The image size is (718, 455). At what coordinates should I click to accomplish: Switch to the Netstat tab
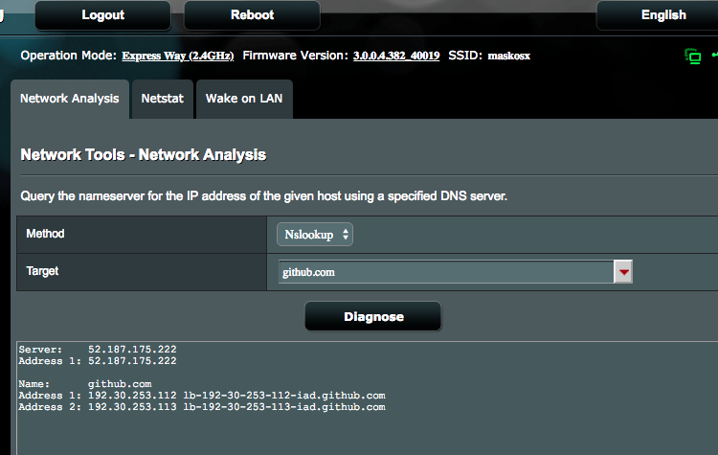(x=162, y=99)
